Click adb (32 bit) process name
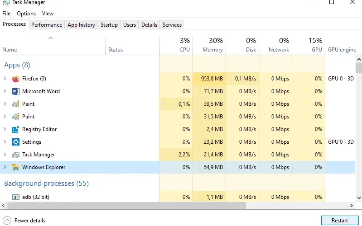 coord(36,197)
